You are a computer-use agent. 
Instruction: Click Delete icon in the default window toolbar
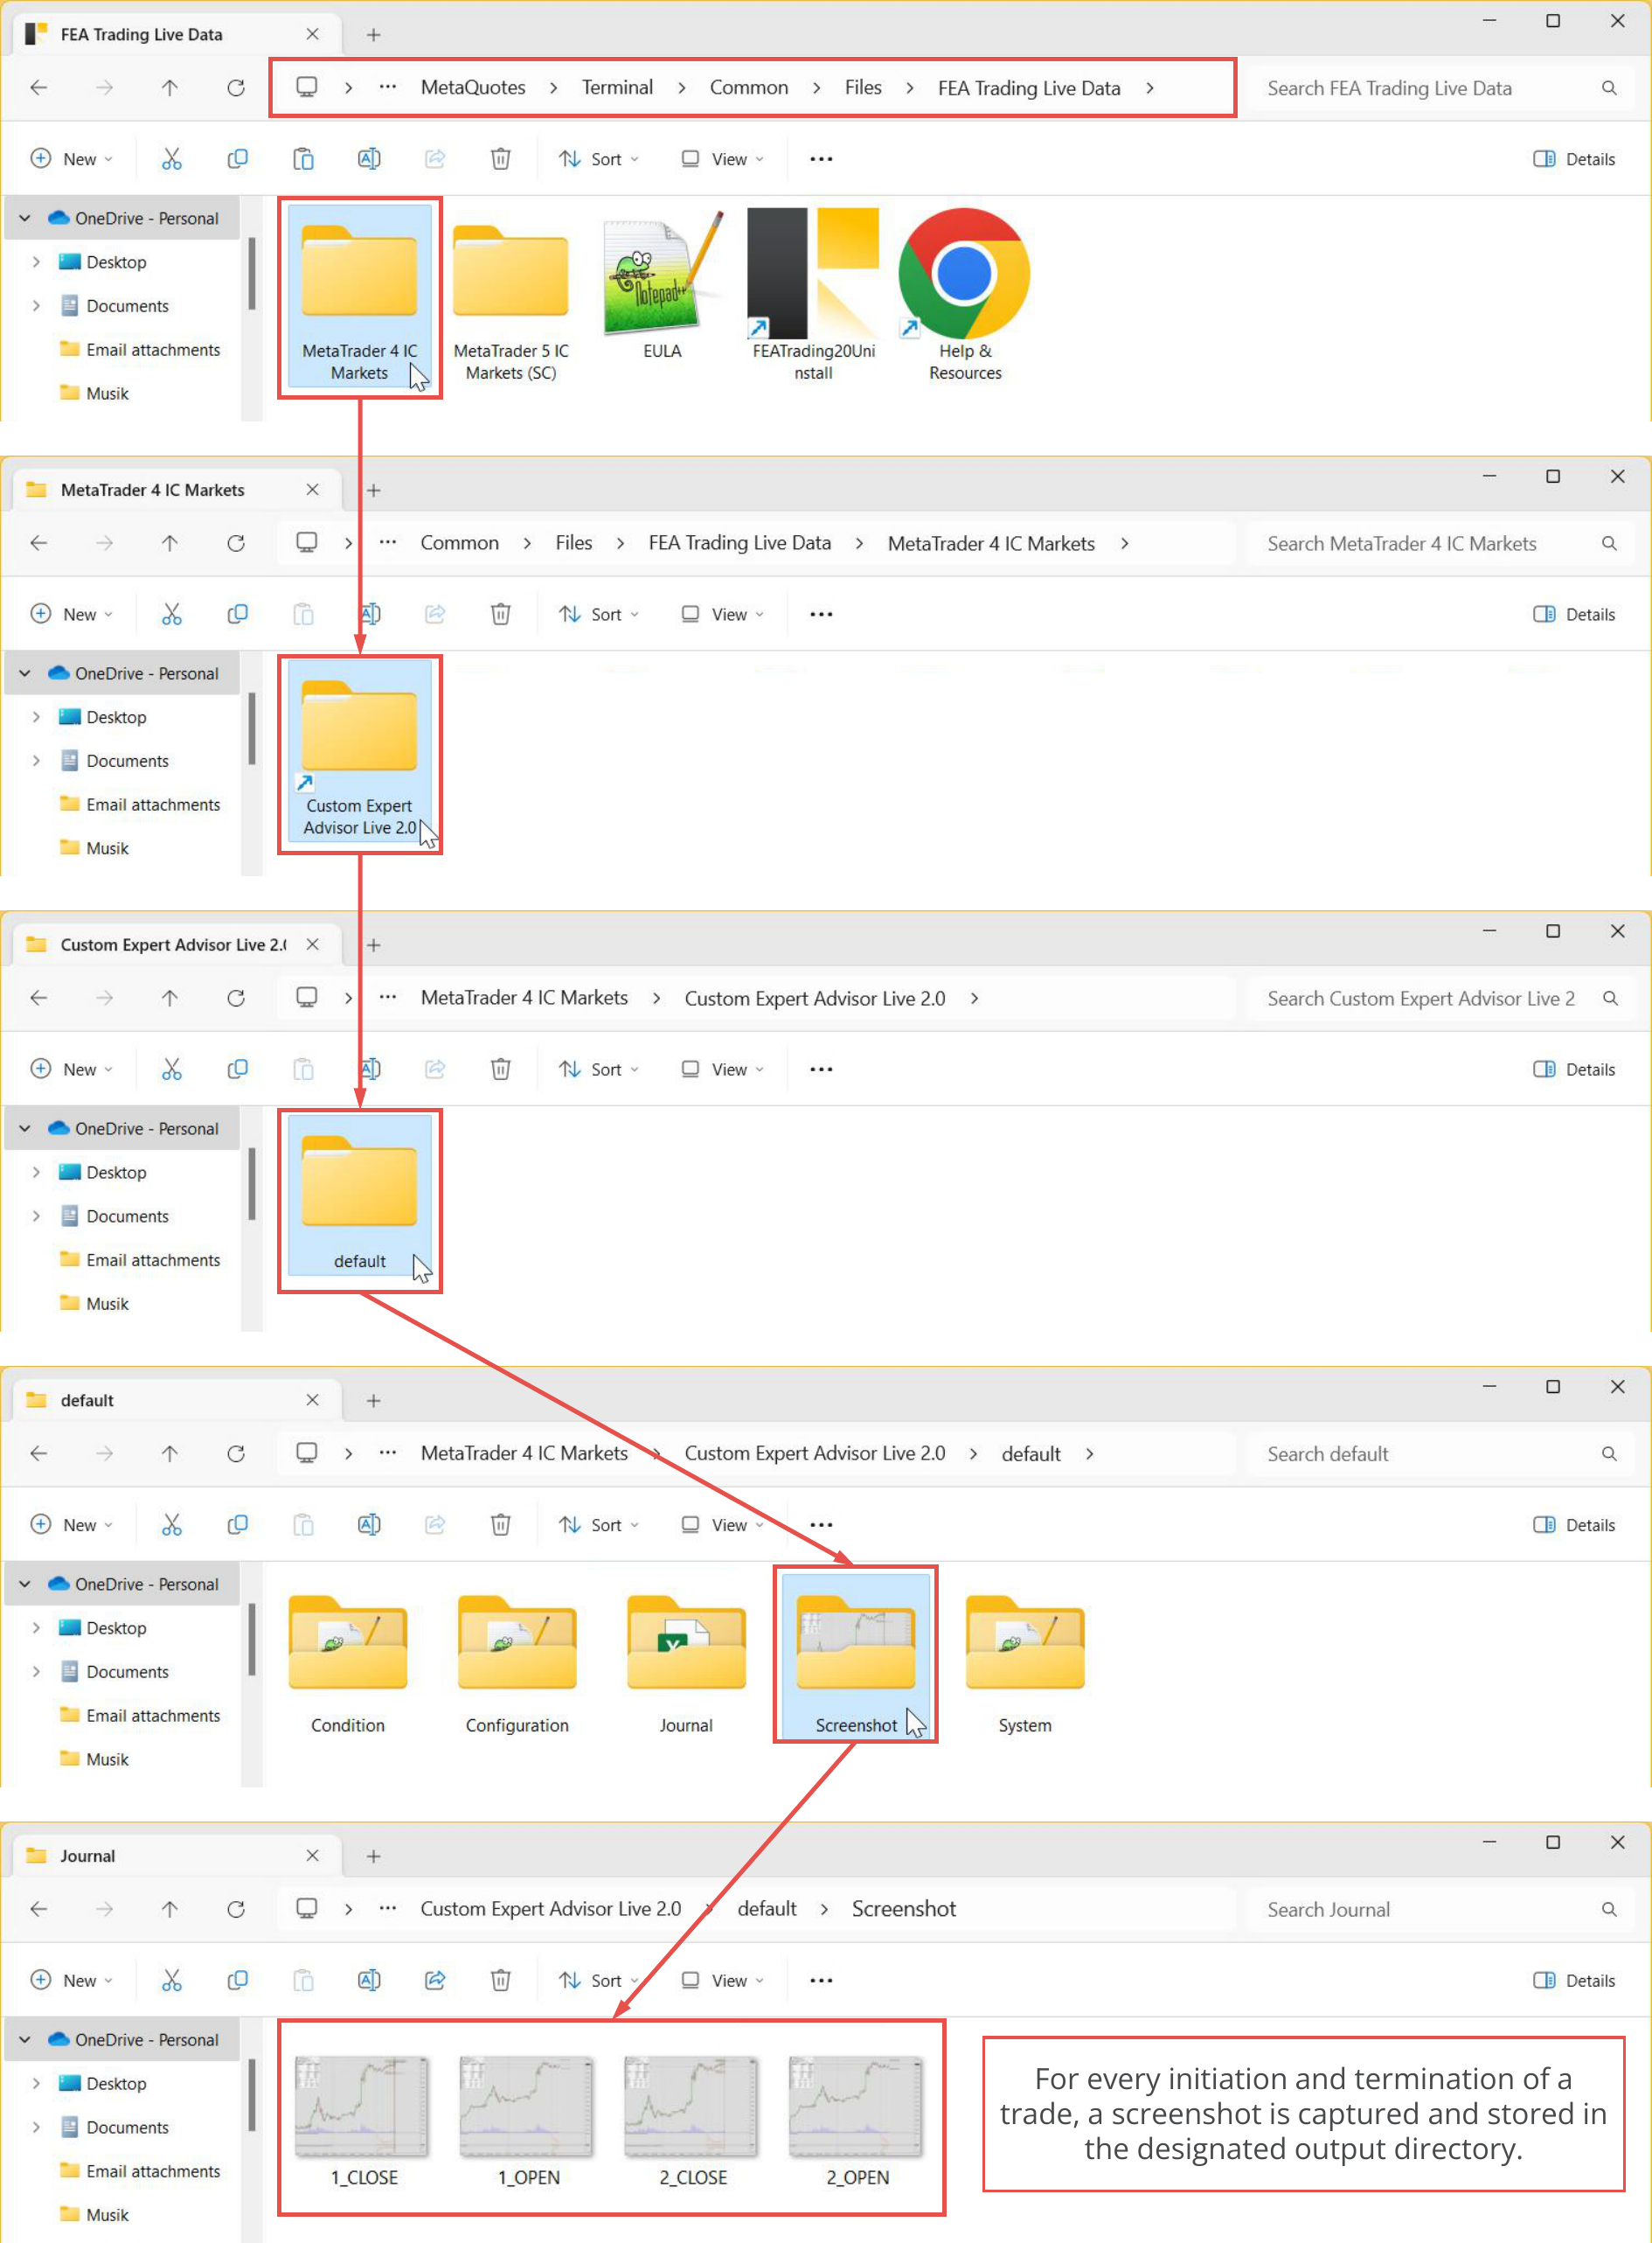501,1525
